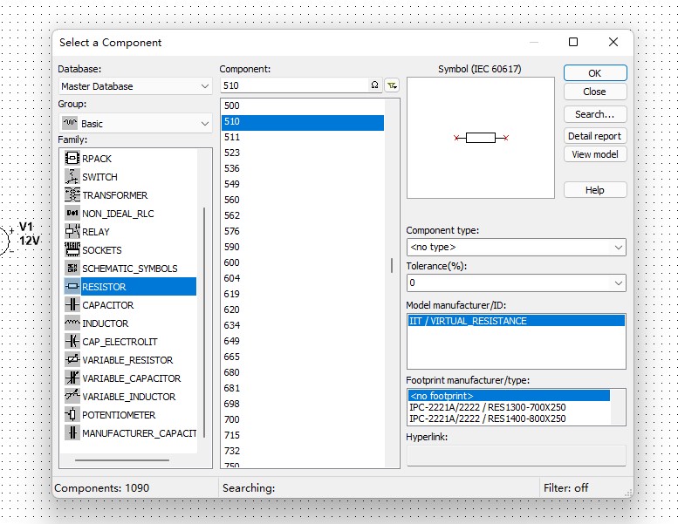Select component value 511
Screen dimensions: 678x524
[x=302, y=137]
